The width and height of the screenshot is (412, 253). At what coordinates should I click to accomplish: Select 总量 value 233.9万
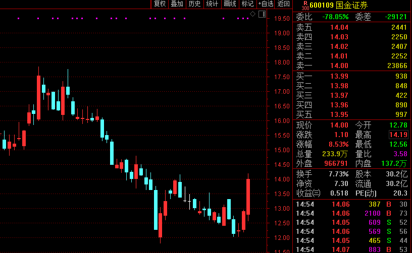point(335,154)
